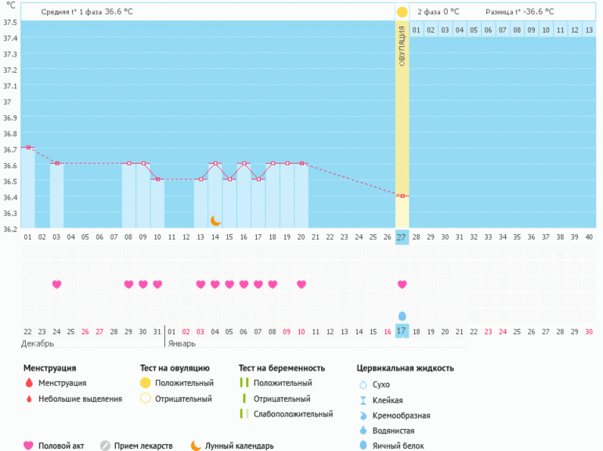Click the highlighted cycle day 27 label
Screen dimensions: 603x451
[x=402, y=236]
